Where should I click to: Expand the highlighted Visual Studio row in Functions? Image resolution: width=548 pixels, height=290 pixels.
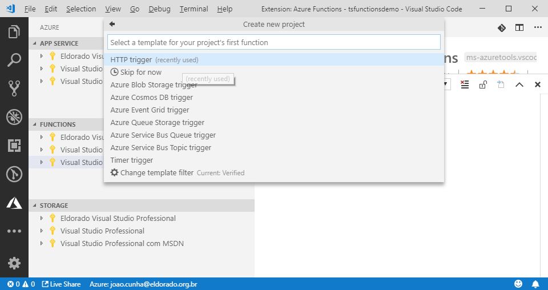[x=41, y=163]
